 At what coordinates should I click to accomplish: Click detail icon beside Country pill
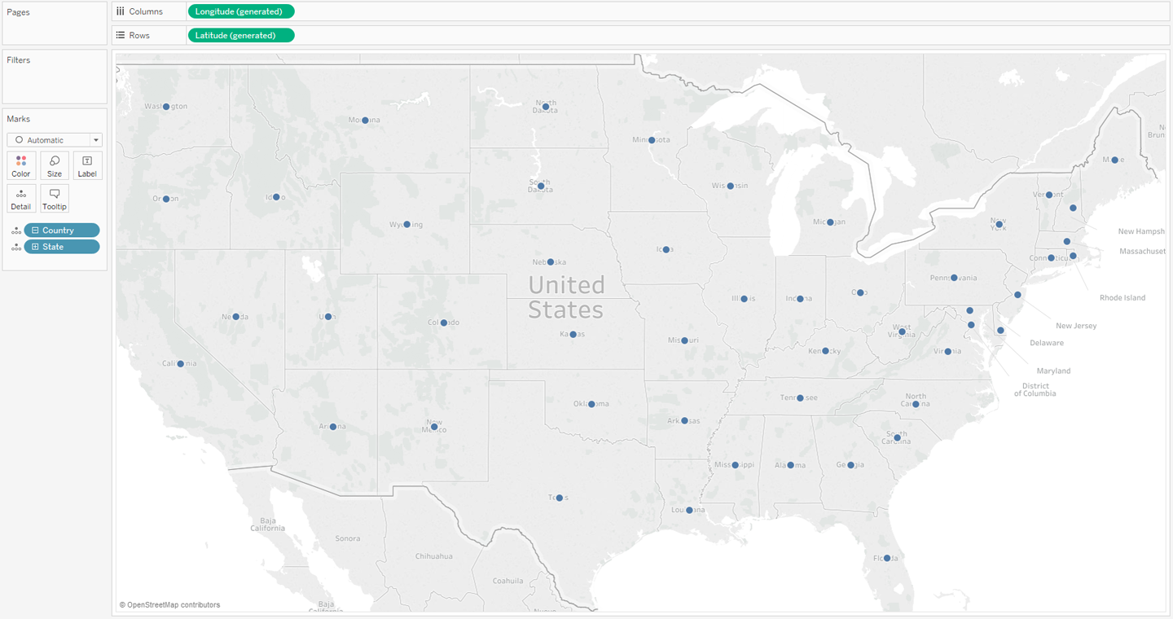click(x=15, y=230)
